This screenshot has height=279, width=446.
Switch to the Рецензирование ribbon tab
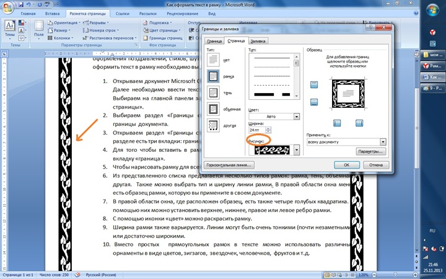coord(182,14)
